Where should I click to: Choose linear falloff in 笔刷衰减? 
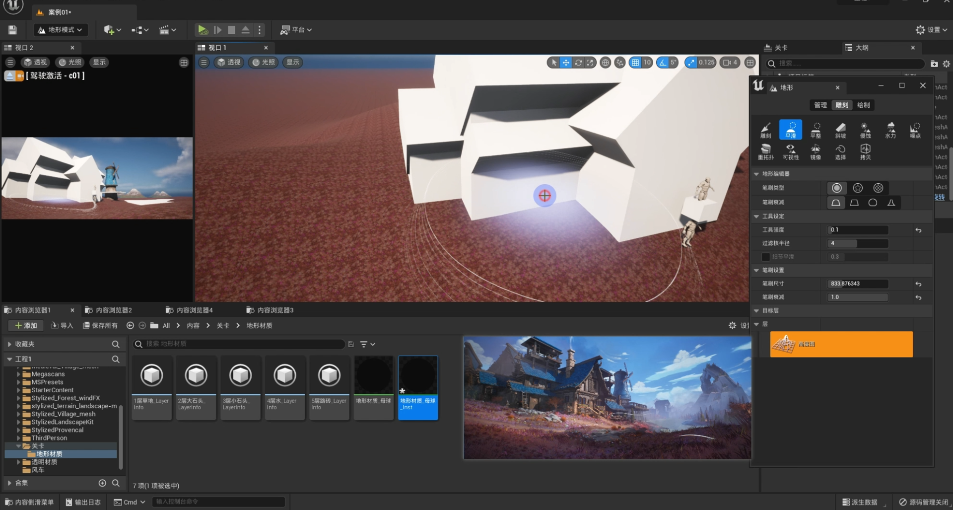(x=854, y=203)
